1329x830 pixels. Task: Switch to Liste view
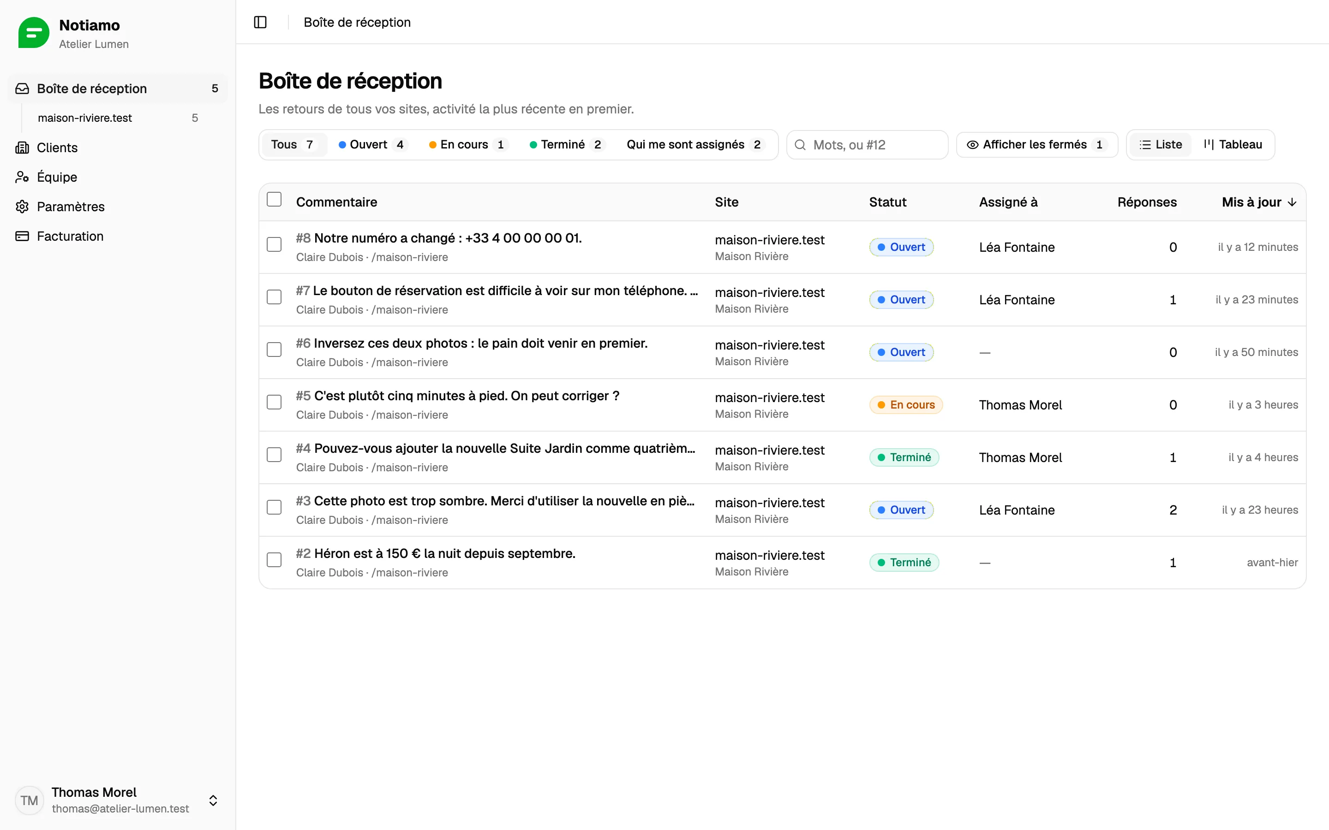(x=1161, y=145)
